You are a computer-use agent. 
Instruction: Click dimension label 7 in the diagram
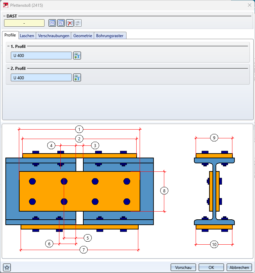coord(84,250)
